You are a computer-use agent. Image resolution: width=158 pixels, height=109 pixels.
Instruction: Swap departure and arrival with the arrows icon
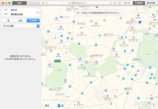click(x=37, y=12)
